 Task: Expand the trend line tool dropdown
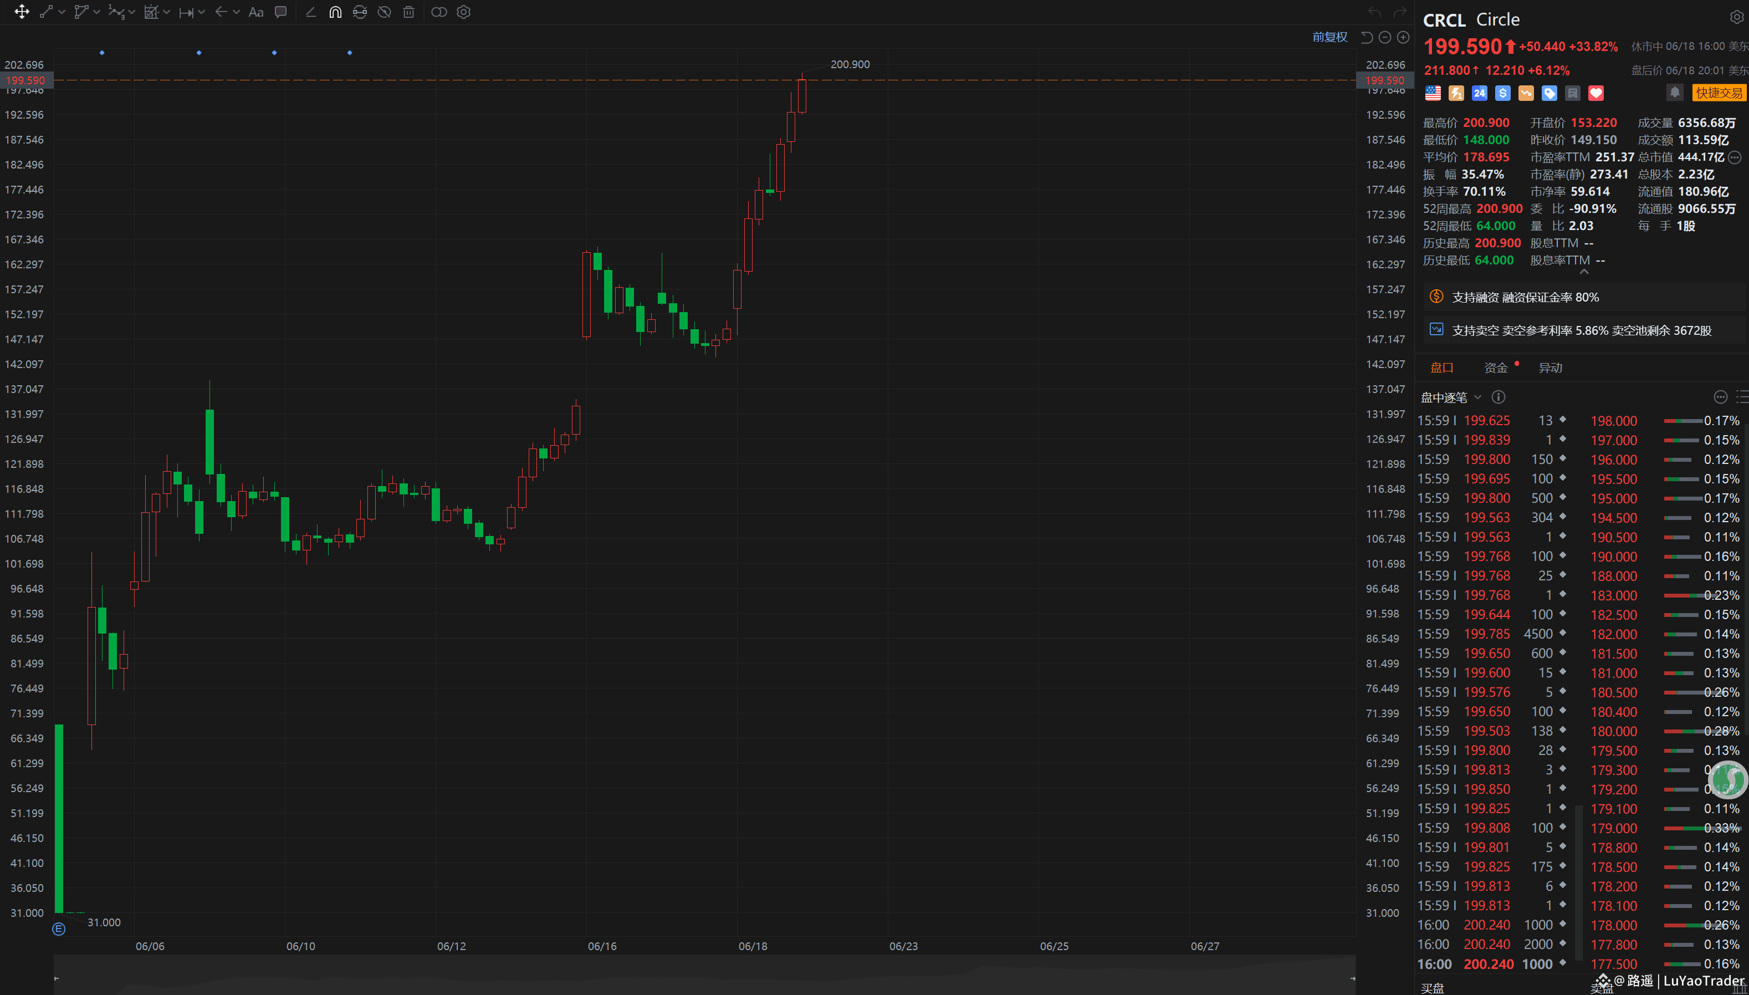pos(62,12)
